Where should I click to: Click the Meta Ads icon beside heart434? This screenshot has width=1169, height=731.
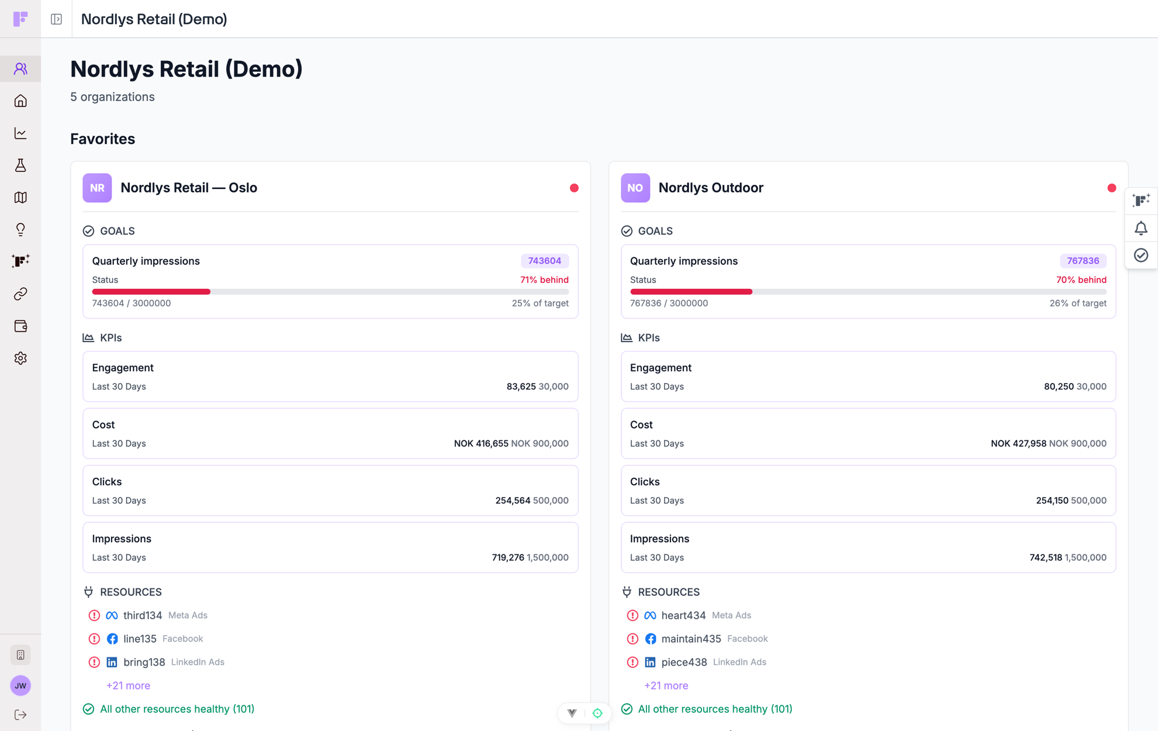[650, 615]
